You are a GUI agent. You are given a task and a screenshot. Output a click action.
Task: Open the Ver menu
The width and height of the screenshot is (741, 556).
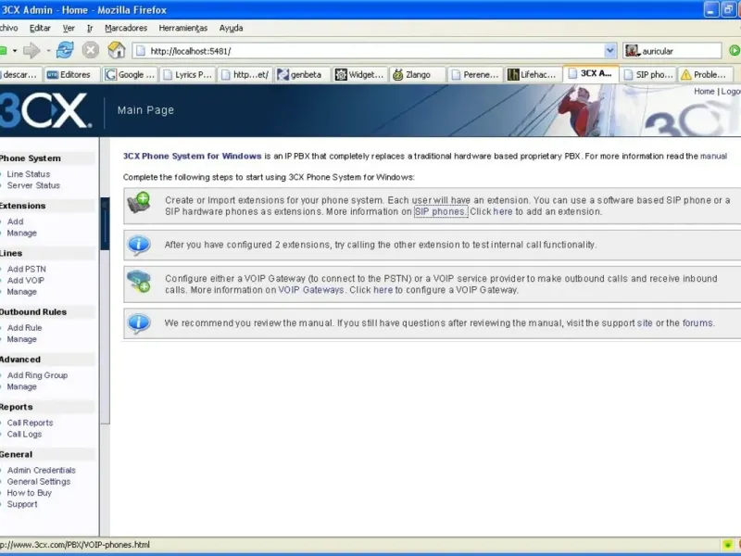69,28
